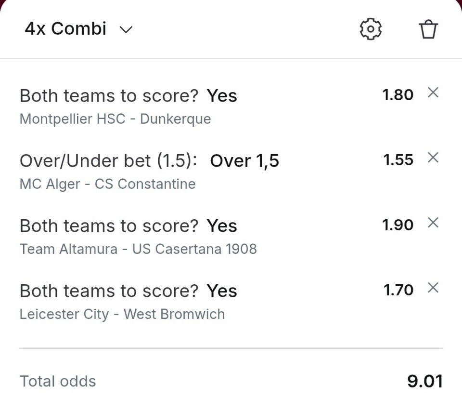Remove the Team Altamura - US Casertana bet
The height and width of the screenshot is (411, 462).
[433, 223]
